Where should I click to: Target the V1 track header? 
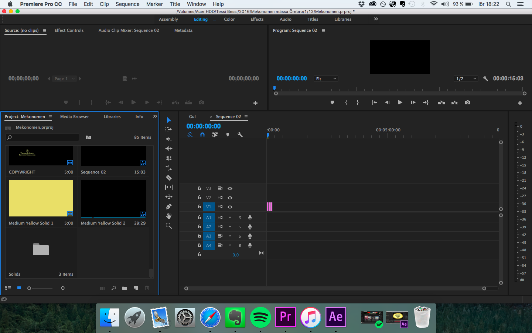209,207
